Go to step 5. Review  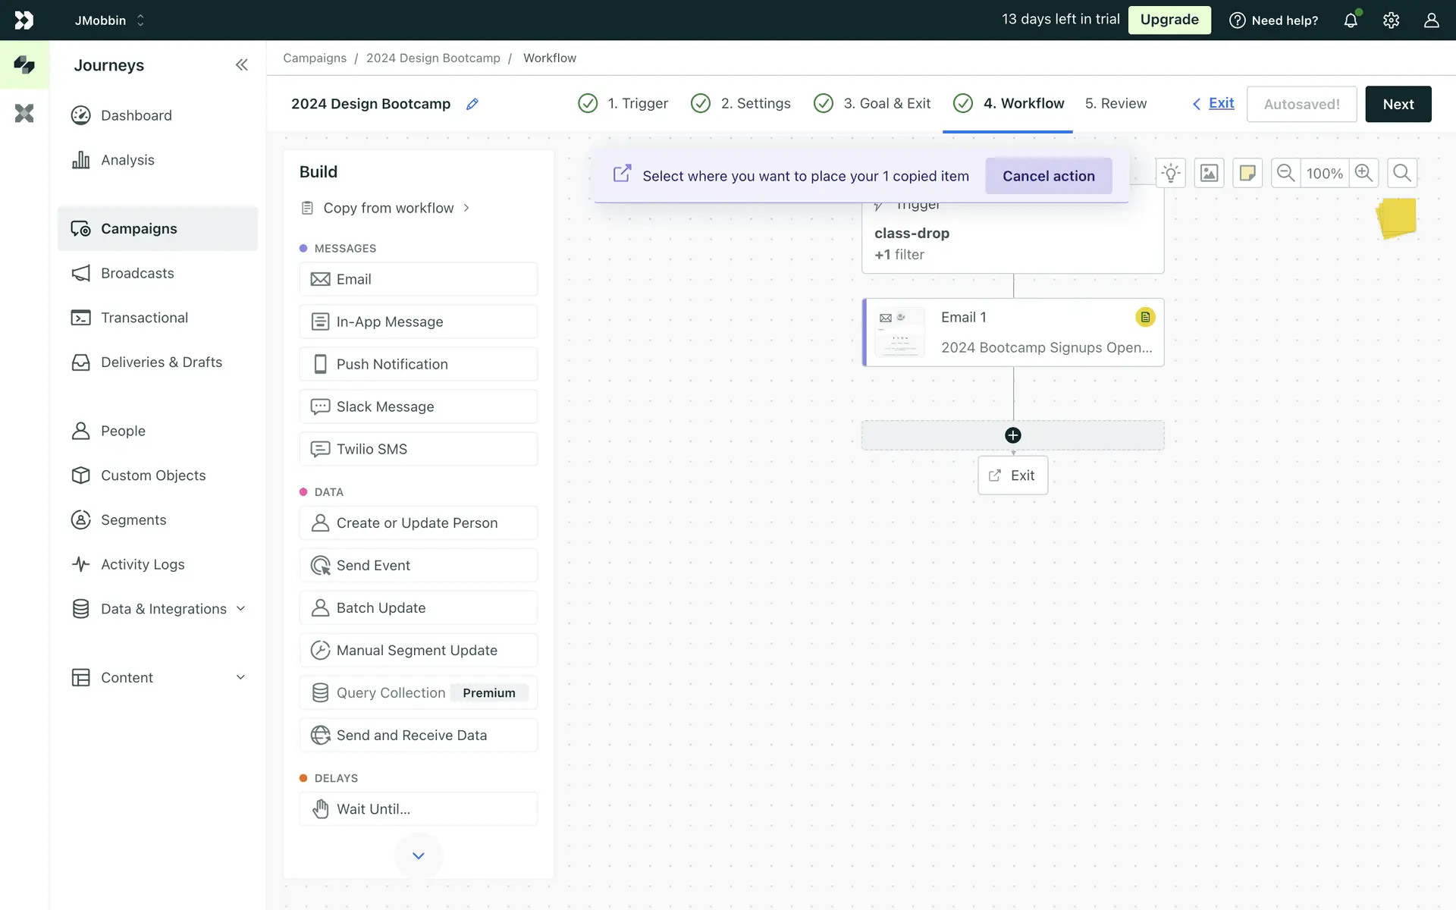click(1116, 104)
